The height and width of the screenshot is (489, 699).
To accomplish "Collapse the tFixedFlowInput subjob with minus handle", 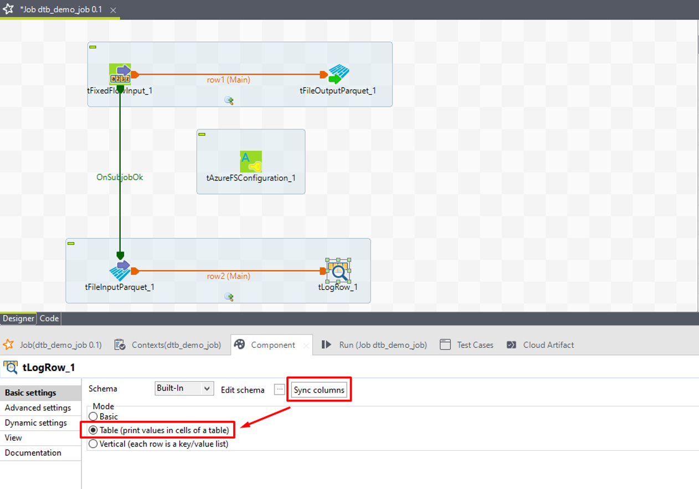I will point(93,47).
